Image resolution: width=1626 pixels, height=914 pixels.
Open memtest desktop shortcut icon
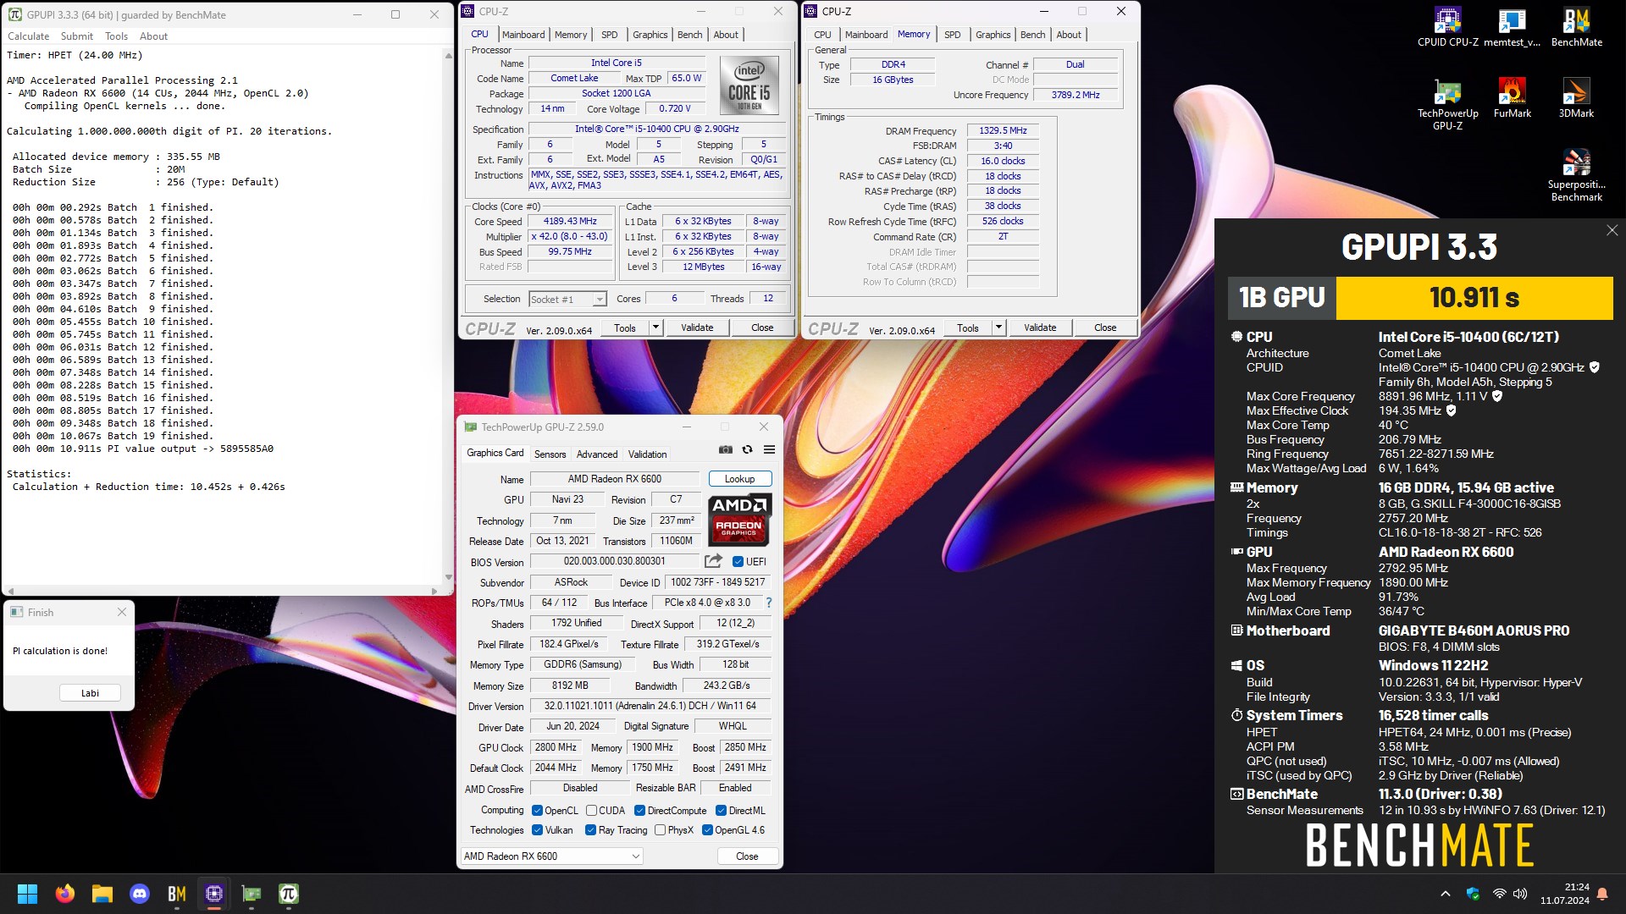(1512, 27)
